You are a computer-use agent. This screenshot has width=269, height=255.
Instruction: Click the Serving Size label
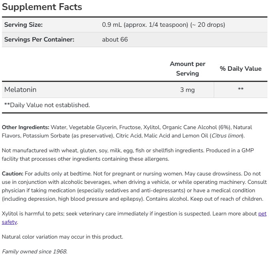[x=23, y=25]
